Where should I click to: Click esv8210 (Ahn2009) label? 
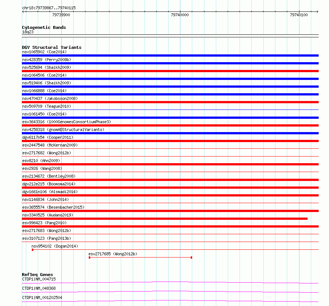[x=41, y=161]
